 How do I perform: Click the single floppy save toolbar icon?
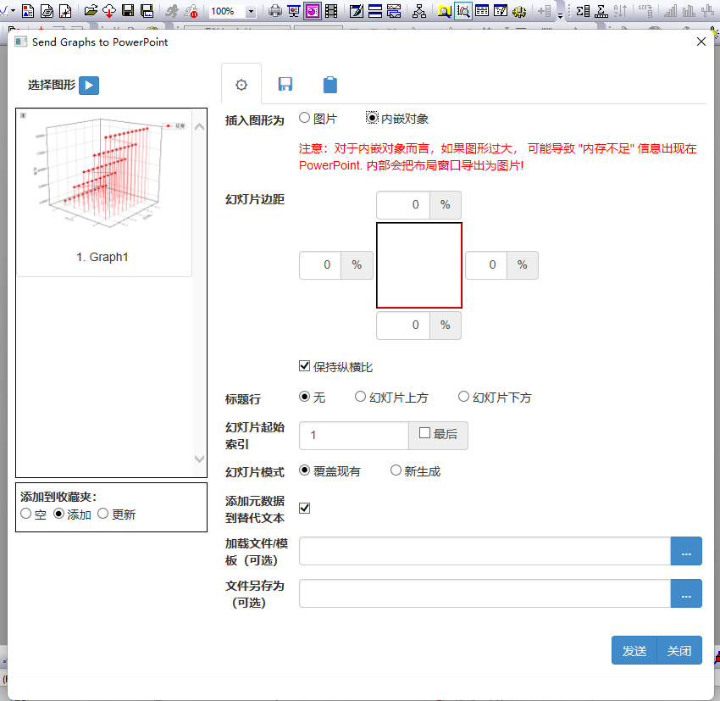click(x=128, y=11)
